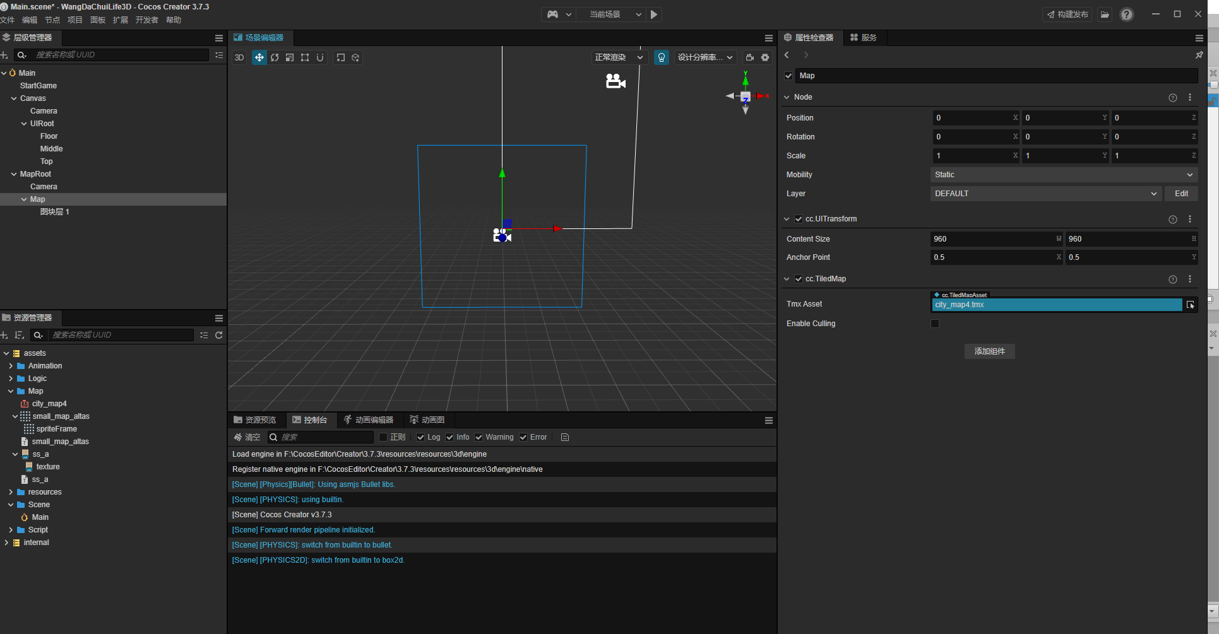Pin the inspector panel
This screenshot has height=634, width=1219.
[1199, 55]
